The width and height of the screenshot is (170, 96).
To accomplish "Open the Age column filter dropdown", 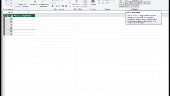I will tap(12, 16).
